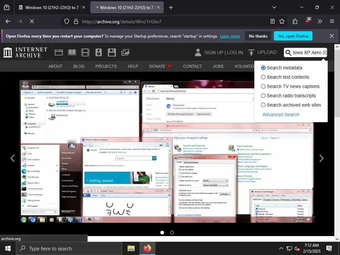Image resolution: width=340 pixels, height=255 pixels.
Task: Click the screenshot preview image
Action: pyautogui.click(x=167, y=151)
